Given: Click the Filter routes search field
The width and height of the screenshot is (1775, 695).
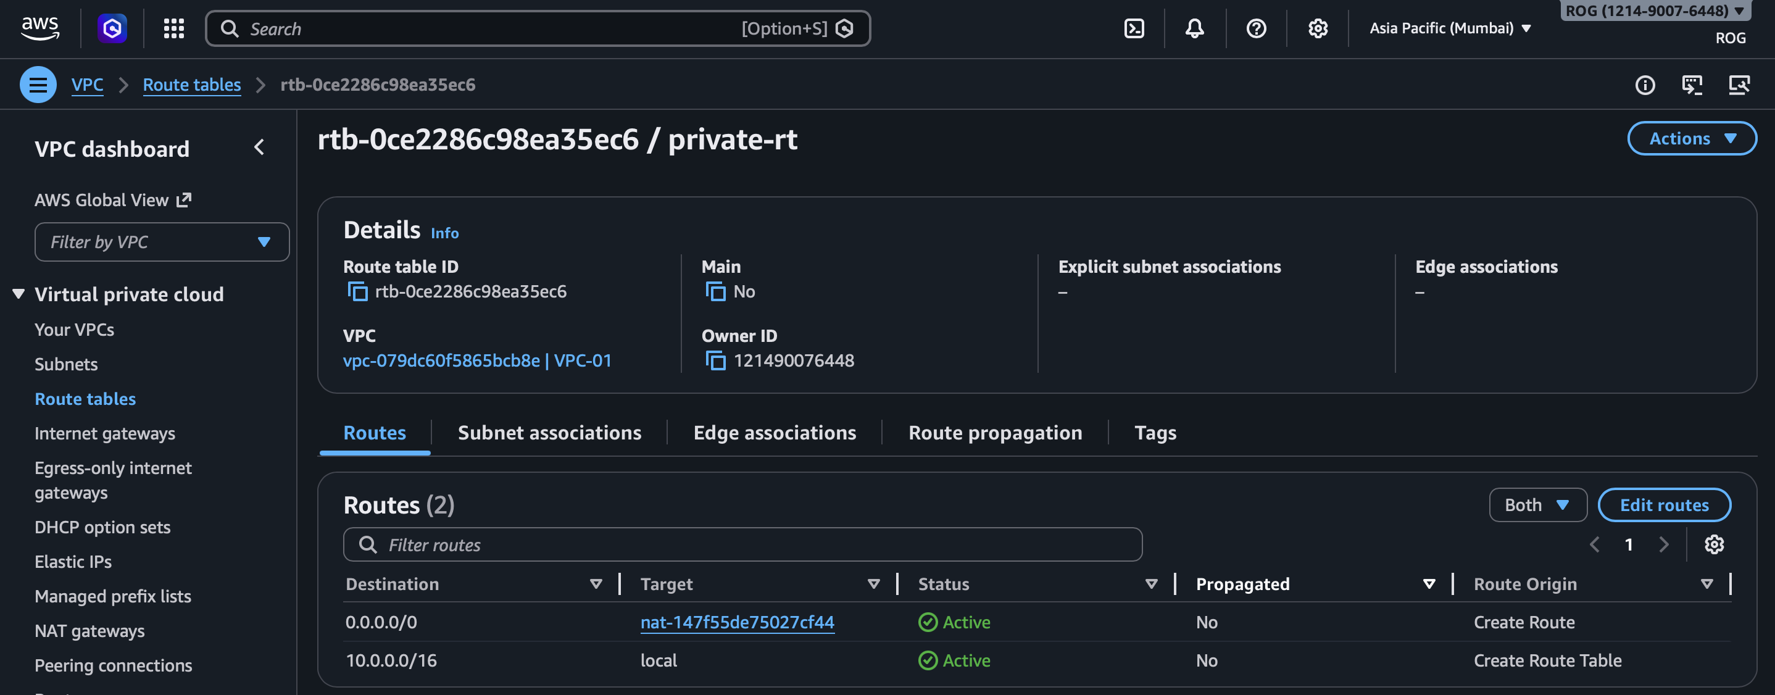Looking at the screenshot, I should pos(743,544).
